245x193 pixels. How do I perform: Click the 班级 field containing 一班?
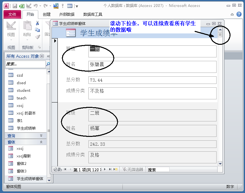click(x=152, y=51)
